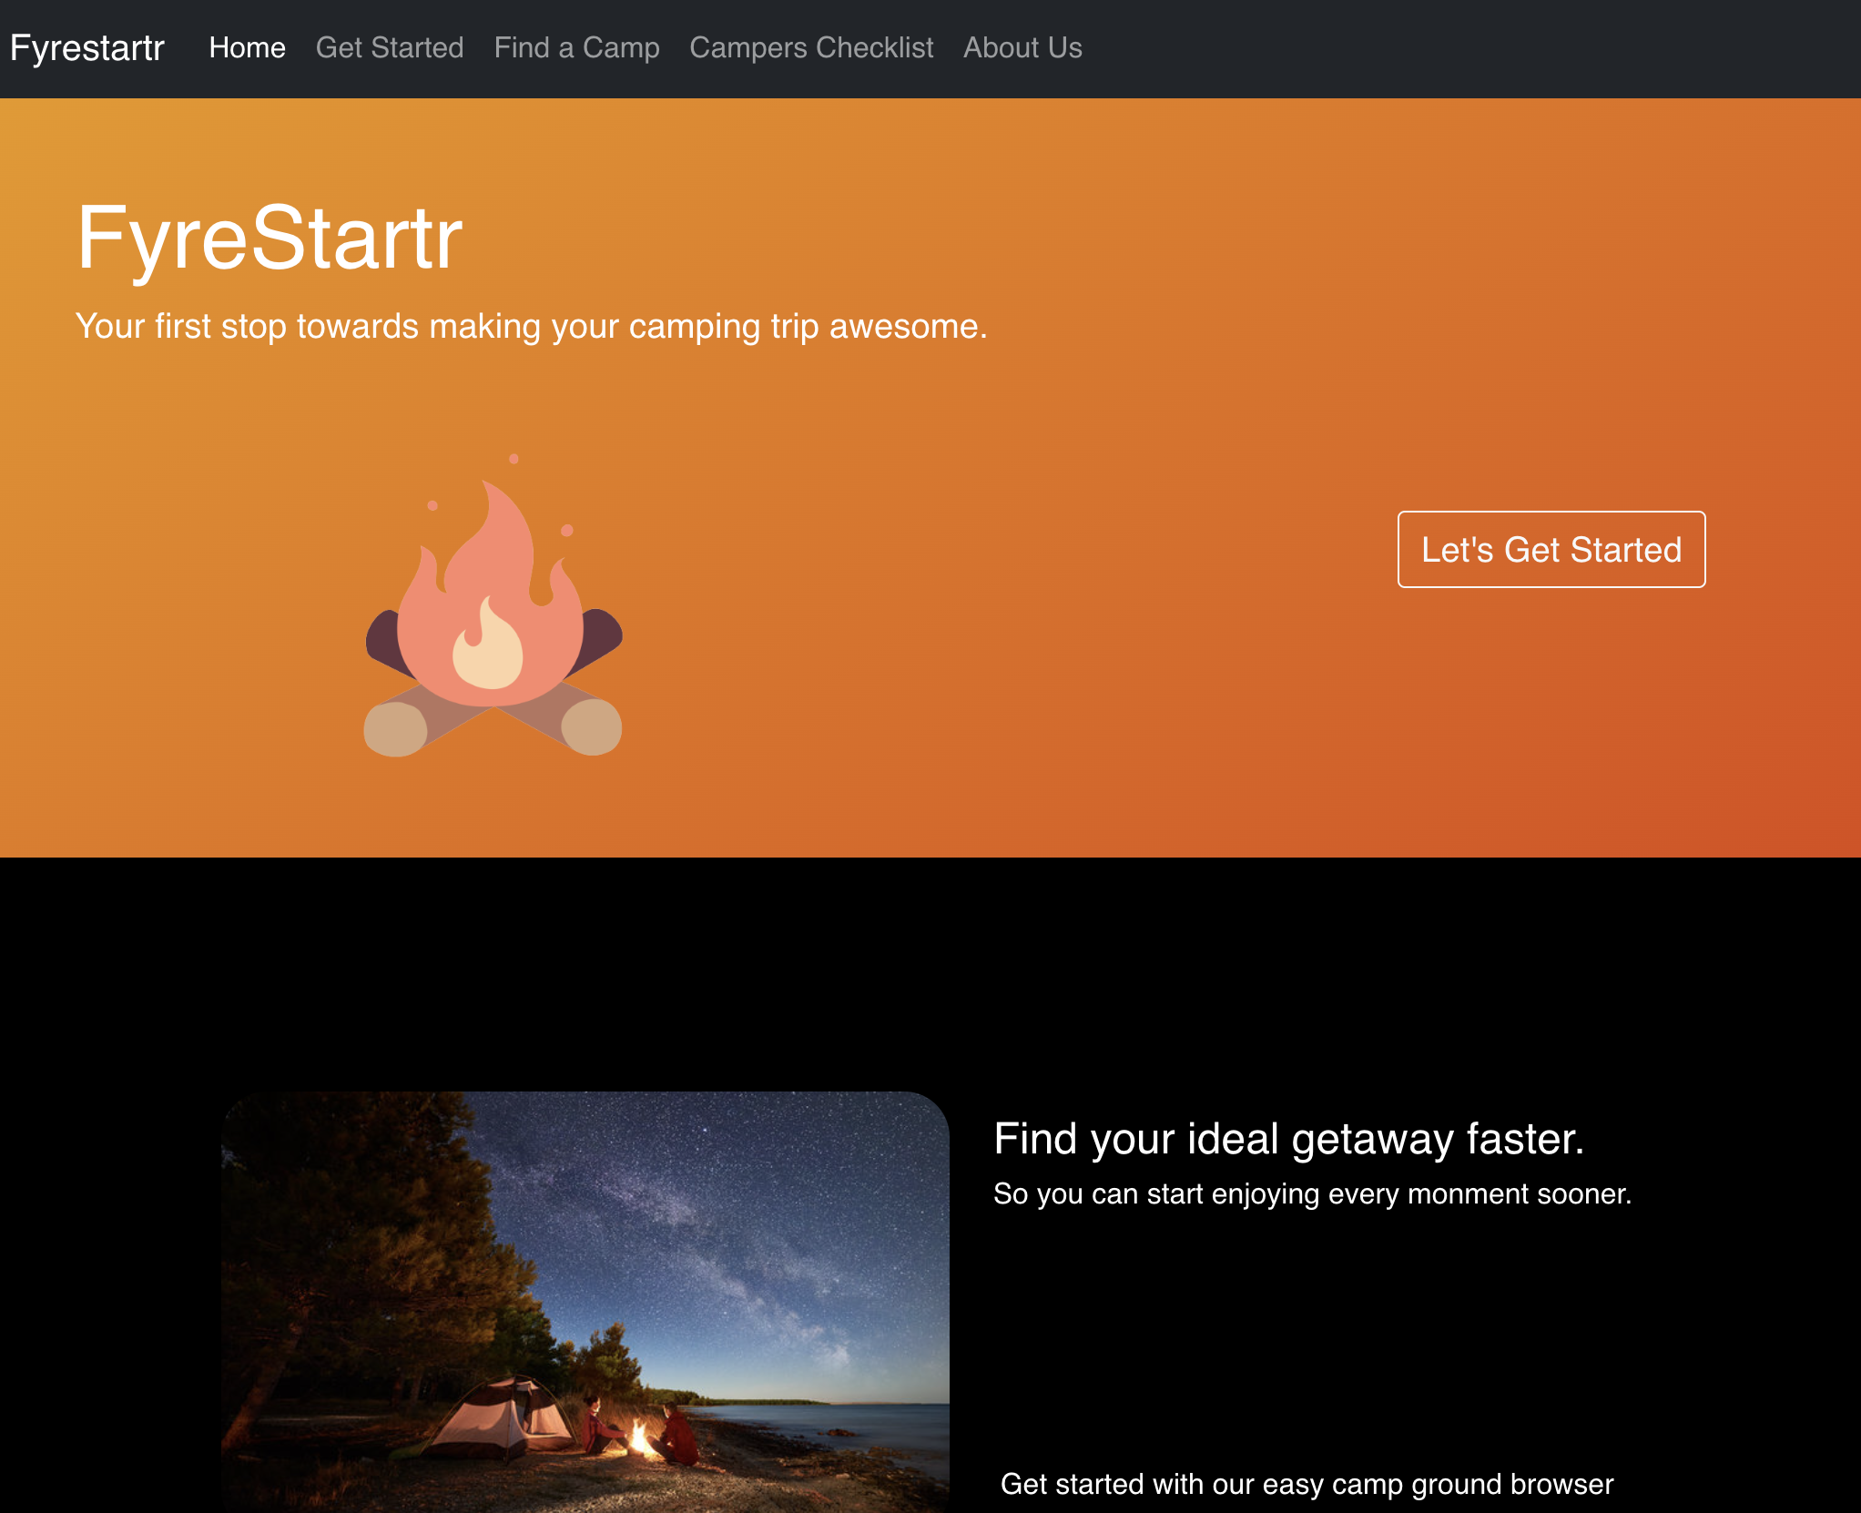Open the Home nav item
Screen dimensions: 1861x1513
tap(247, 48)
